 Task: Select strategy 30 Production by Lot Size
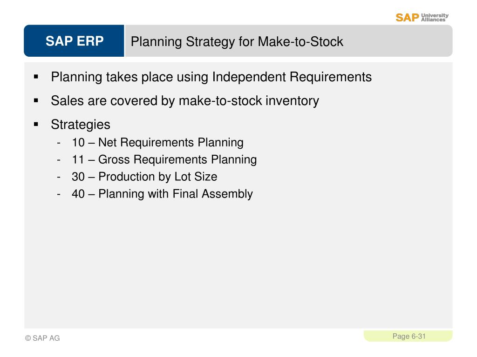(144, 177)
